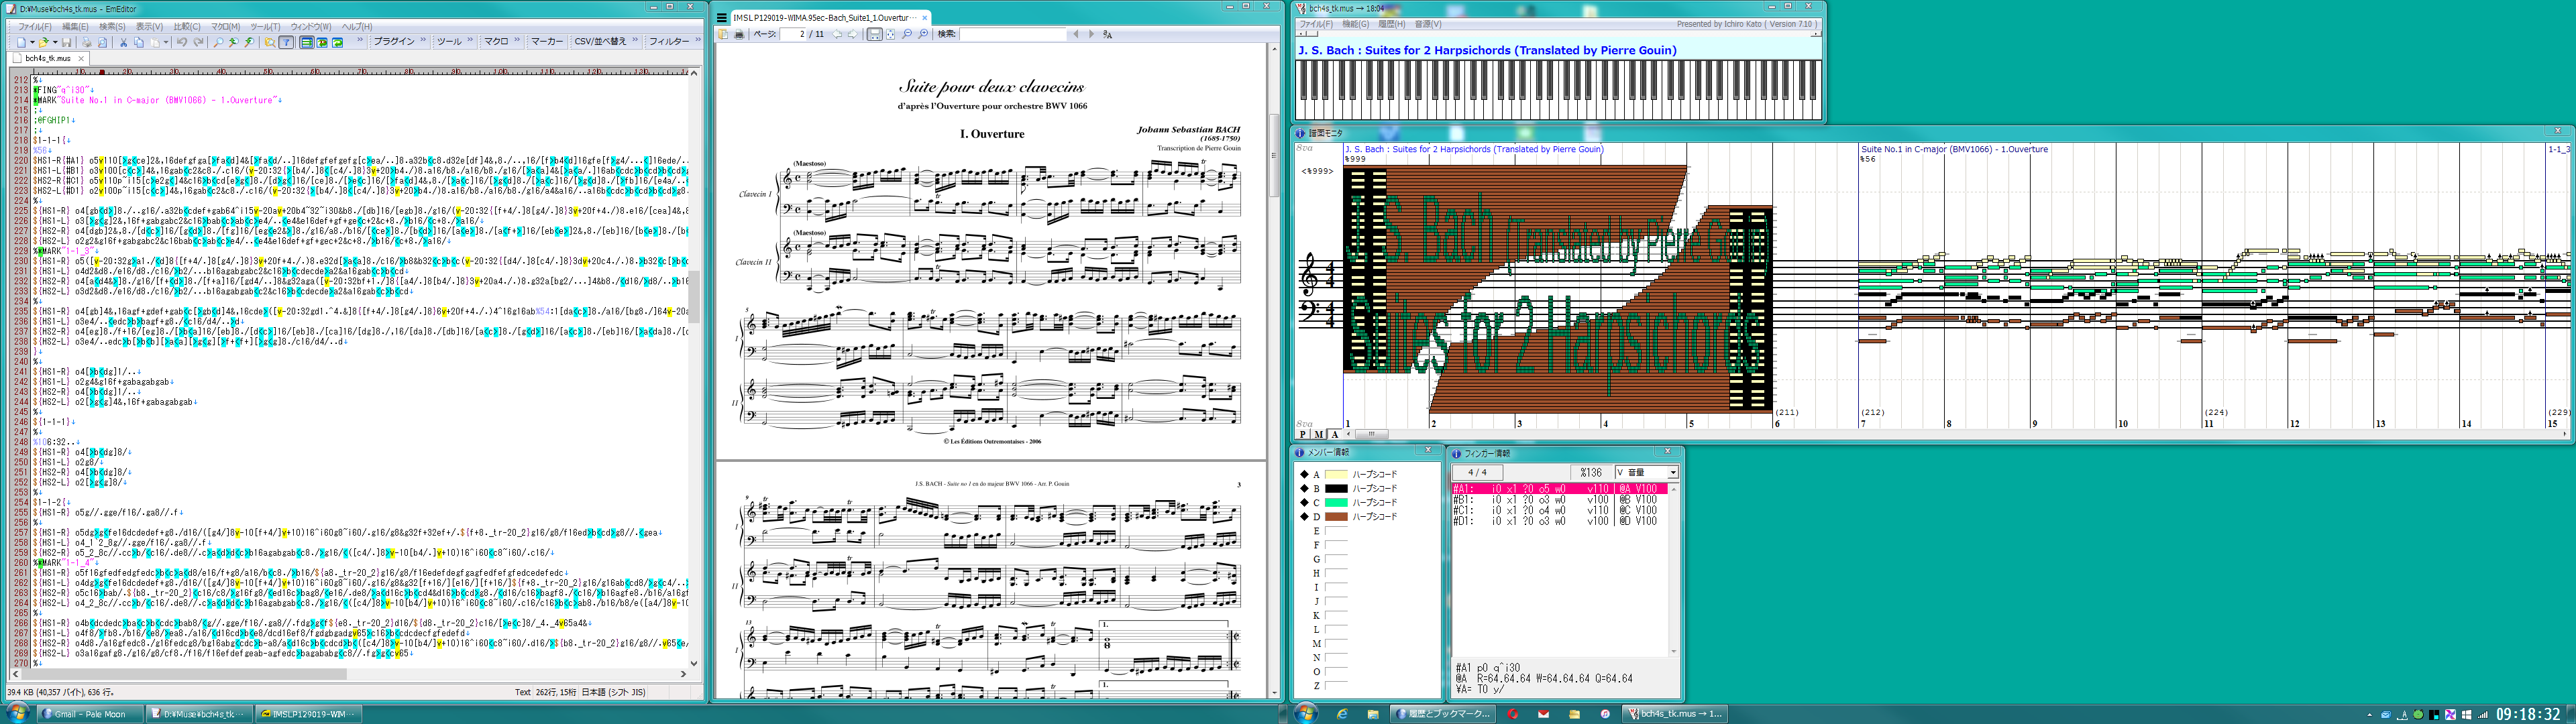This screenshot has height=724, width=2576.
Task: Toggle the wrap by characters button
Action: [x=322, y=42]
